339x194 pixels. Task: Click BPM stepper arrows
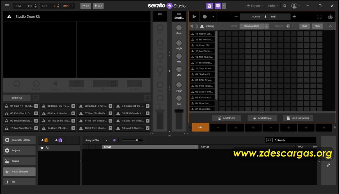(x=36, y=6)
